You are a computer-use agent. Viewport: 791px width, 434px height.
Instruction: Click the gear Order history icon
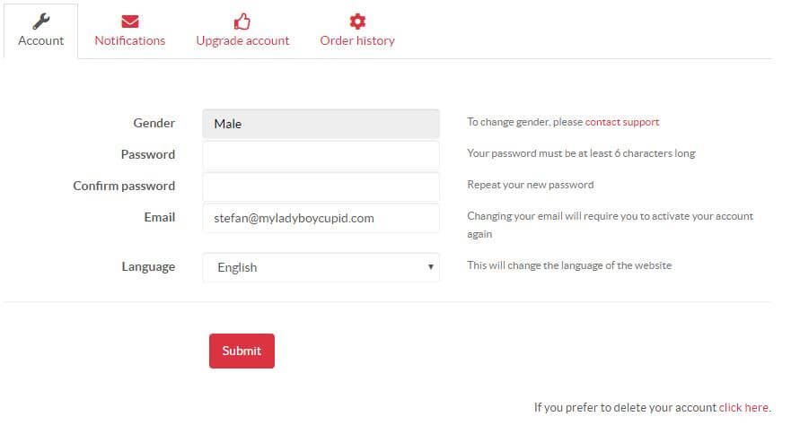(357, 22)
